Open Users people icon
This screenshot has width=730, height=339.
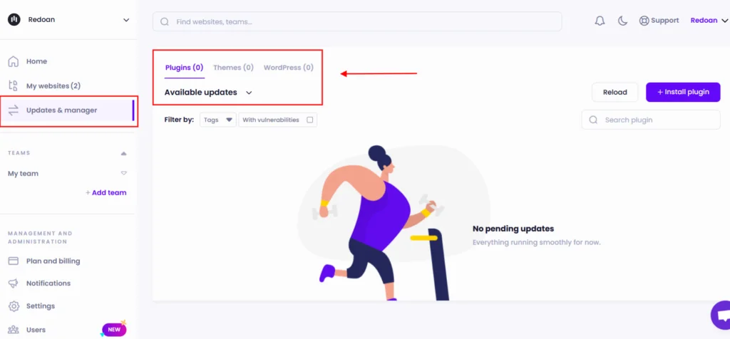(14, 330)
